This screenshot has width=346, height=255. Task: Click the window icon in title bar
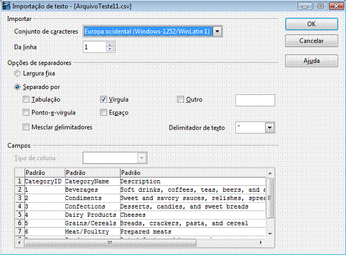pos(6,6)
